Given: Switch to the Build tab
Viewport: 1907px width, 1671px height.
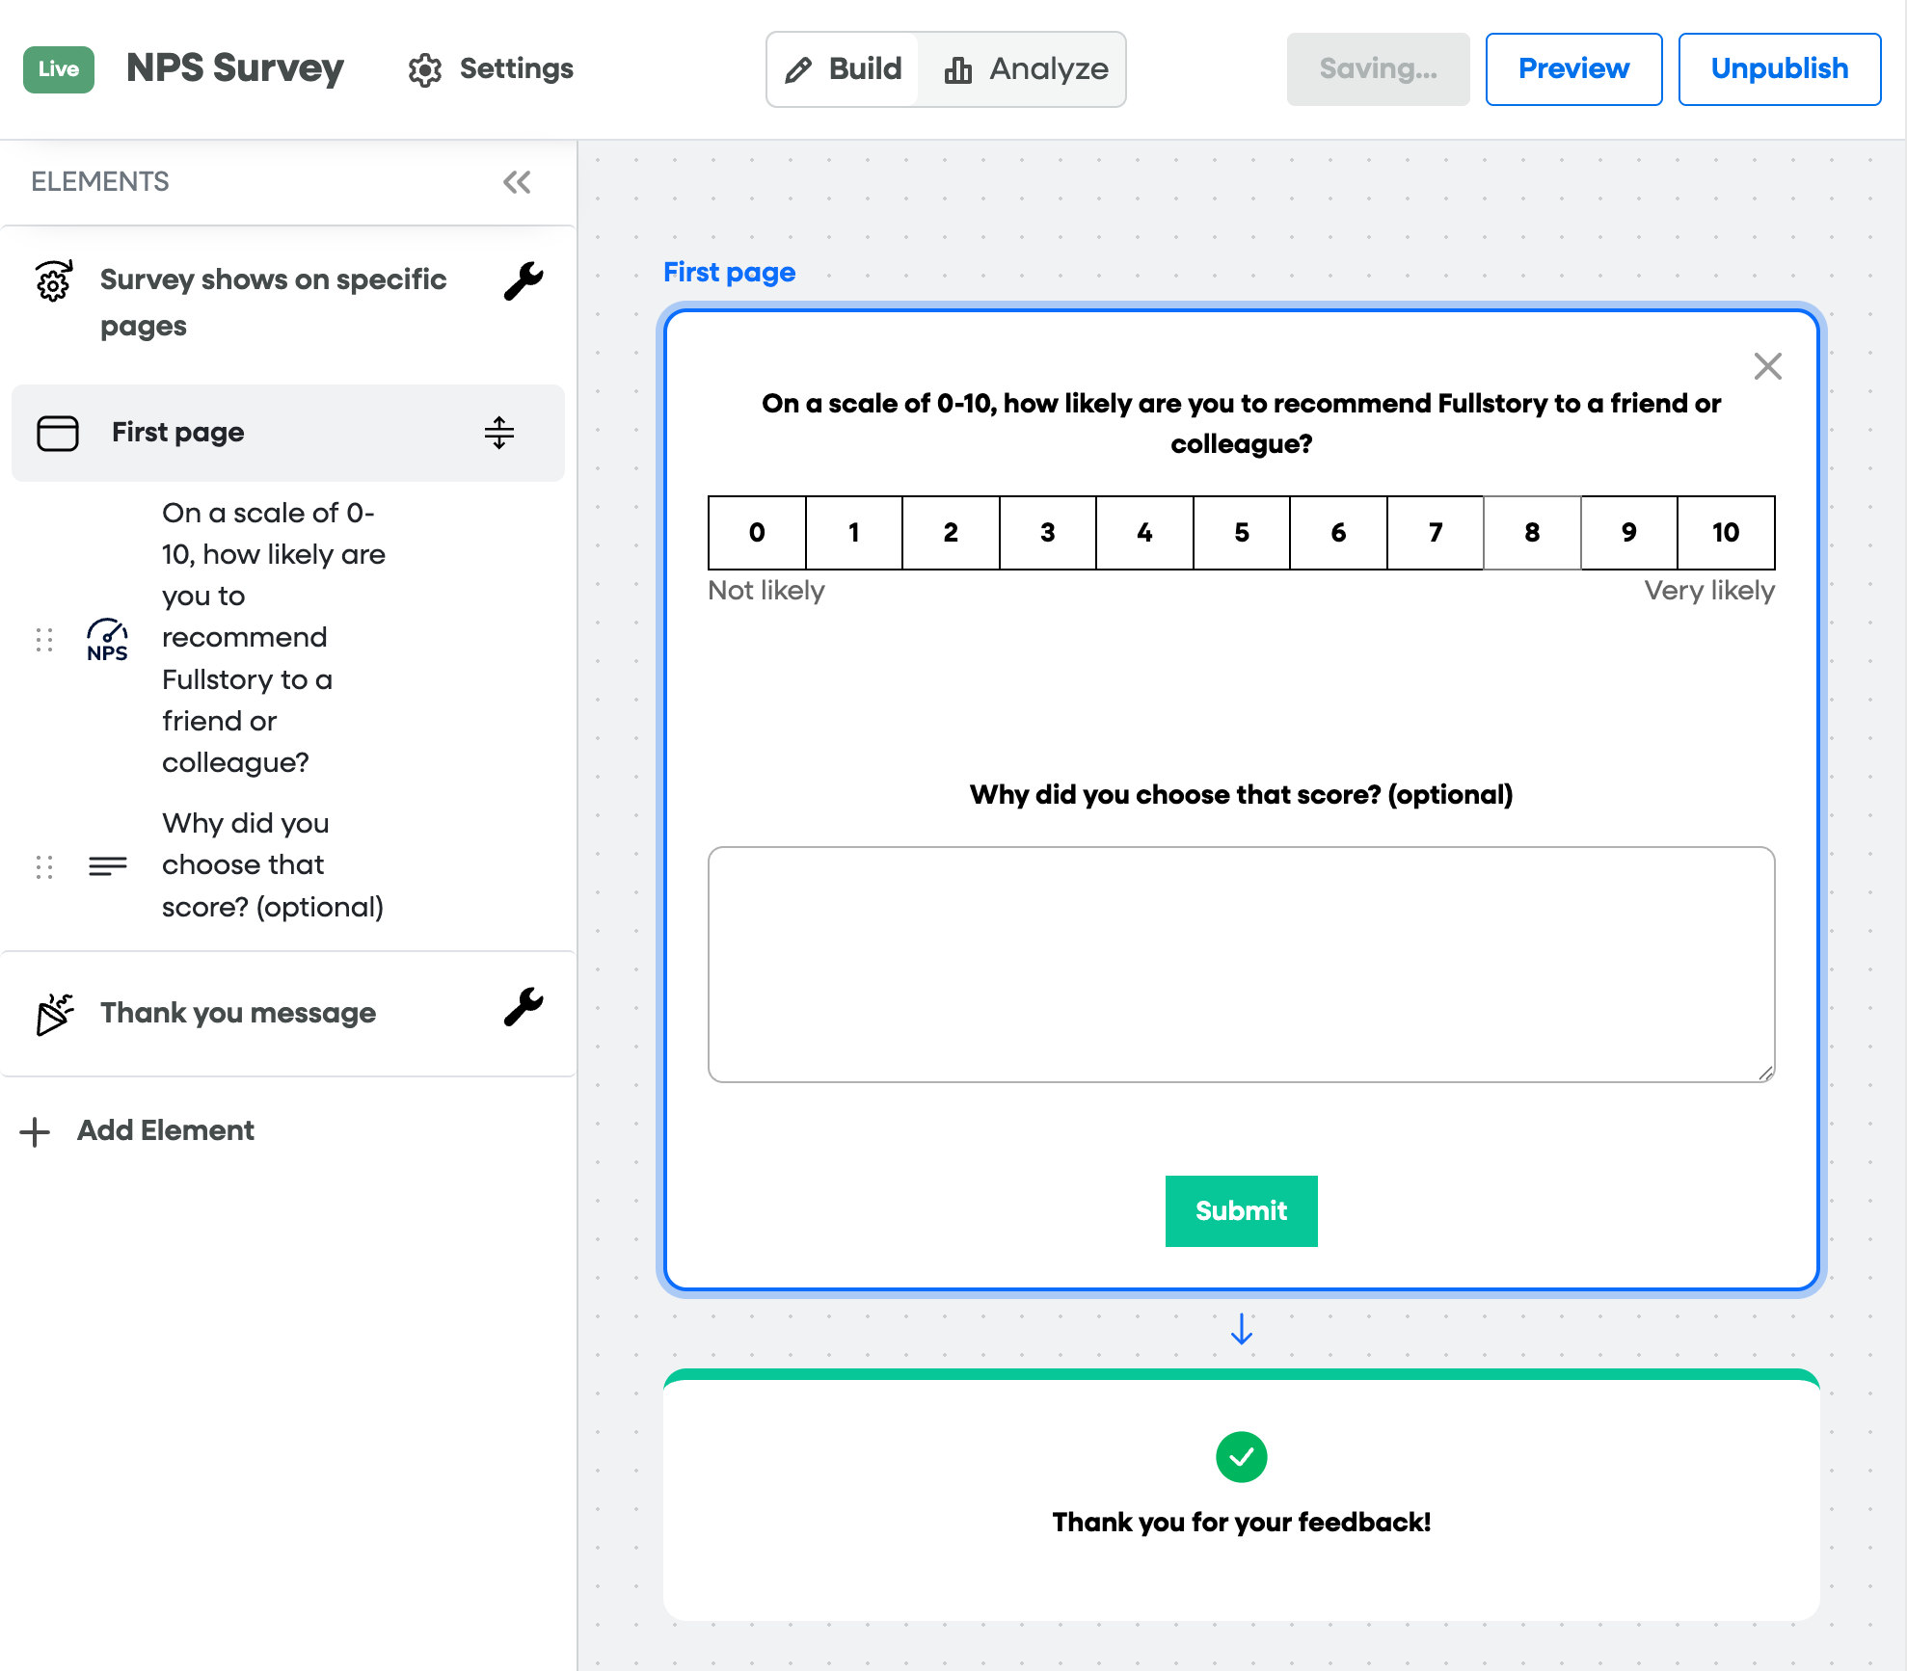Looking at the screenshot, I should 844,69.
